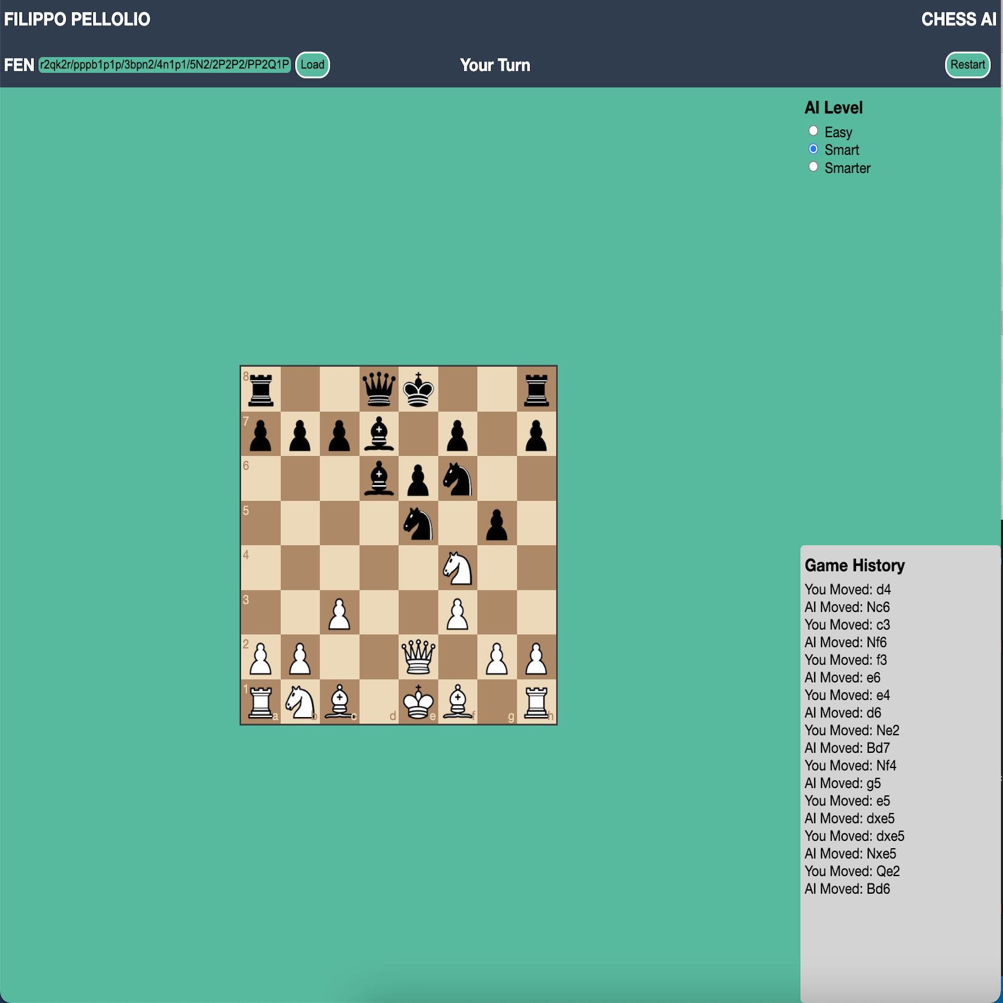Screen dimensions: 1003x1003
Task: Click 'You Moved: e5' history entry
Action: pyautogui.click(x=847, y=801)
